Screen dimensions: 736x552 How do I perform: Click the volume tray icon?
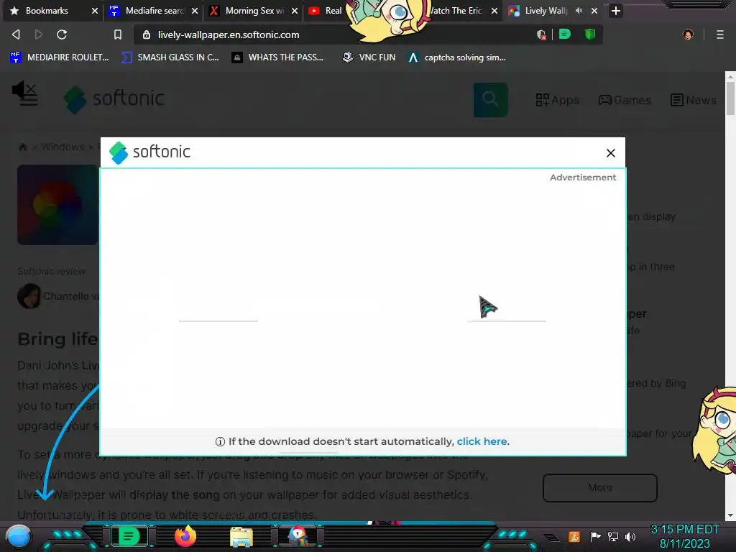tap(630, 536)
